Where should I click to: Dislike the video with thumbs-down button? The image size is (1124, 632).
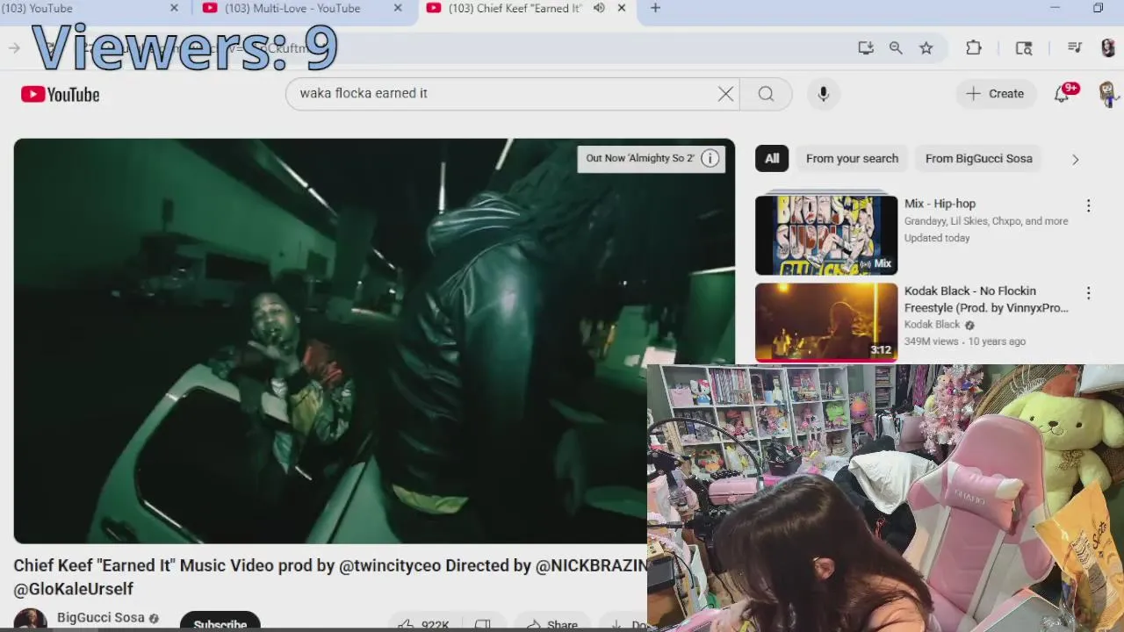(482, 624)
